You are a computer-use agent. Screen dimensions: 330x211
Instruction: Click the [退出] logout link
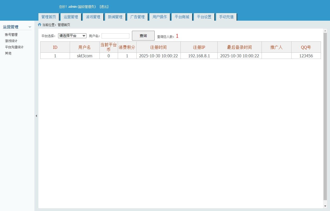pos(104,7)
